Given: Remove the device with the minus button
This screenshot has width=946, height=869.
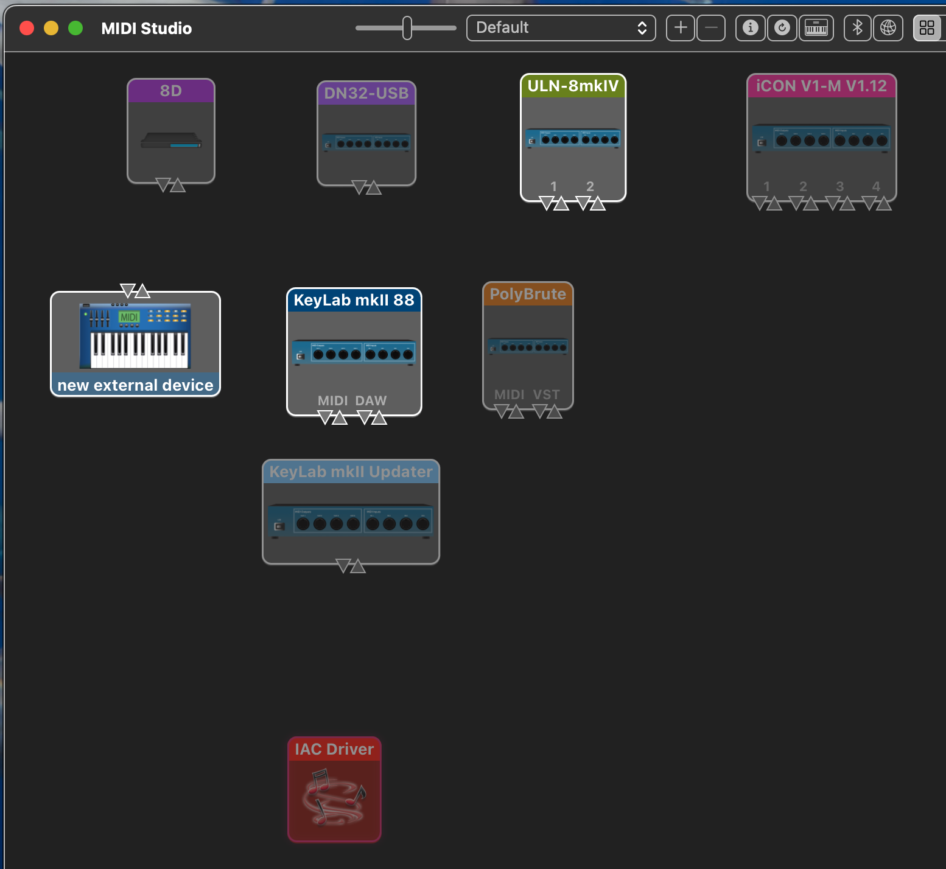Looking at the screenshot, I should point(711,28).
